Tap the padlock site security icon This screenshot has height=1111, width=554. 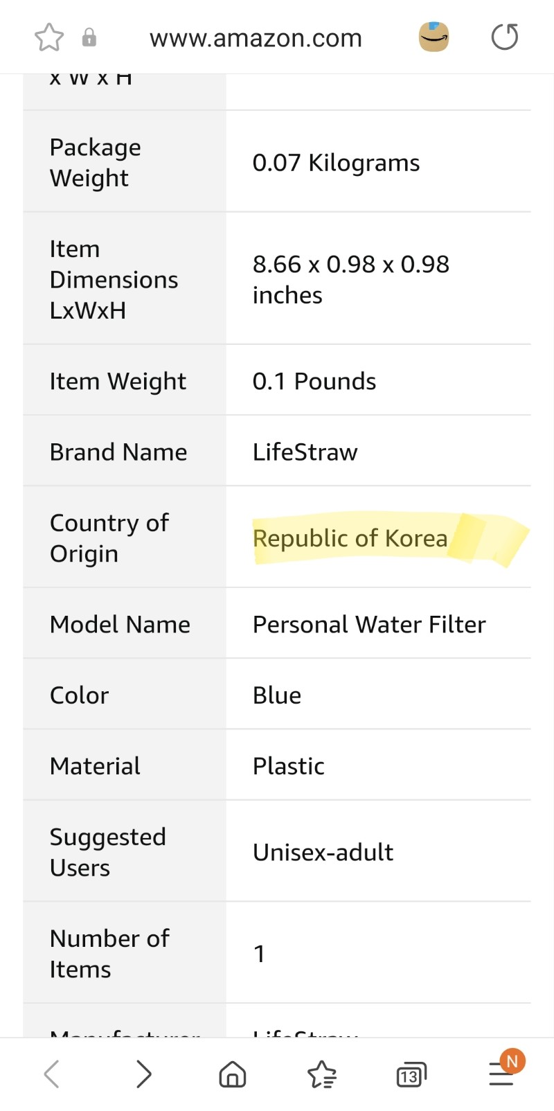point(89,37)
